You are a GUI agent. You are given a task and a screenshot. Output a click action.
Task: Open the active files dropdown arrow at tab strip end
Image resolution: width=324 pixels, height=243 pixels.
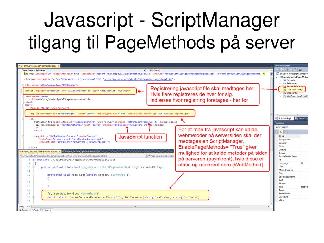[271, 66]
